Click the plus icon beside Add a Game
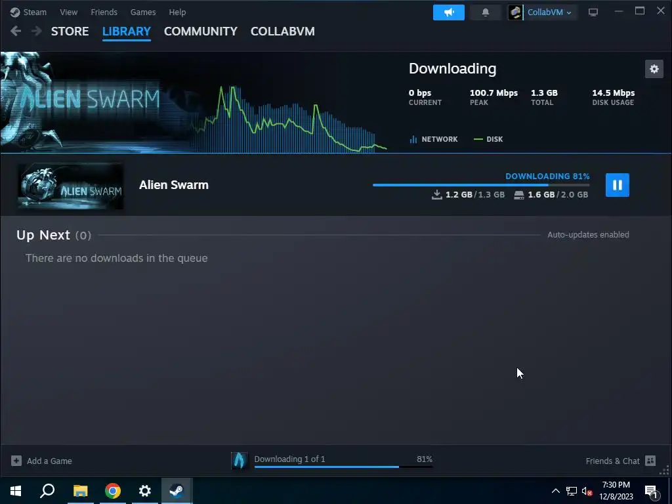 click(x=16, y=461)
